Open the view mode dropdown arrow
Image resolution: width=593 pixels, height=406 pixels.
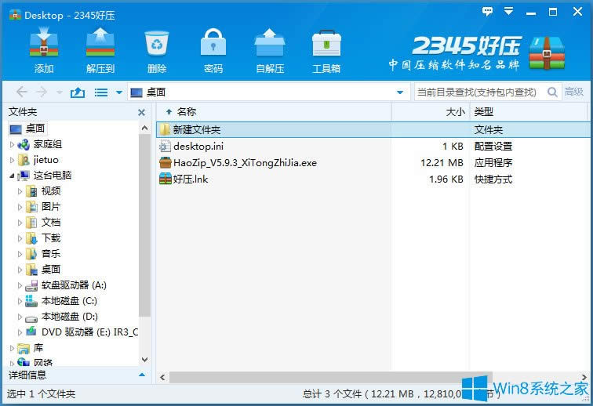tap(119, 92)
